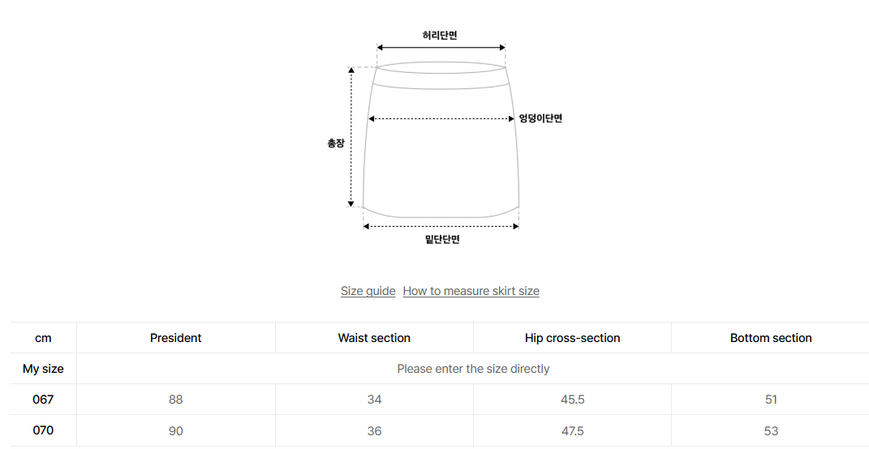Viewport: 869px width, 449px height.
Task: Click the cm unit header cell
Action: (43, 338)
